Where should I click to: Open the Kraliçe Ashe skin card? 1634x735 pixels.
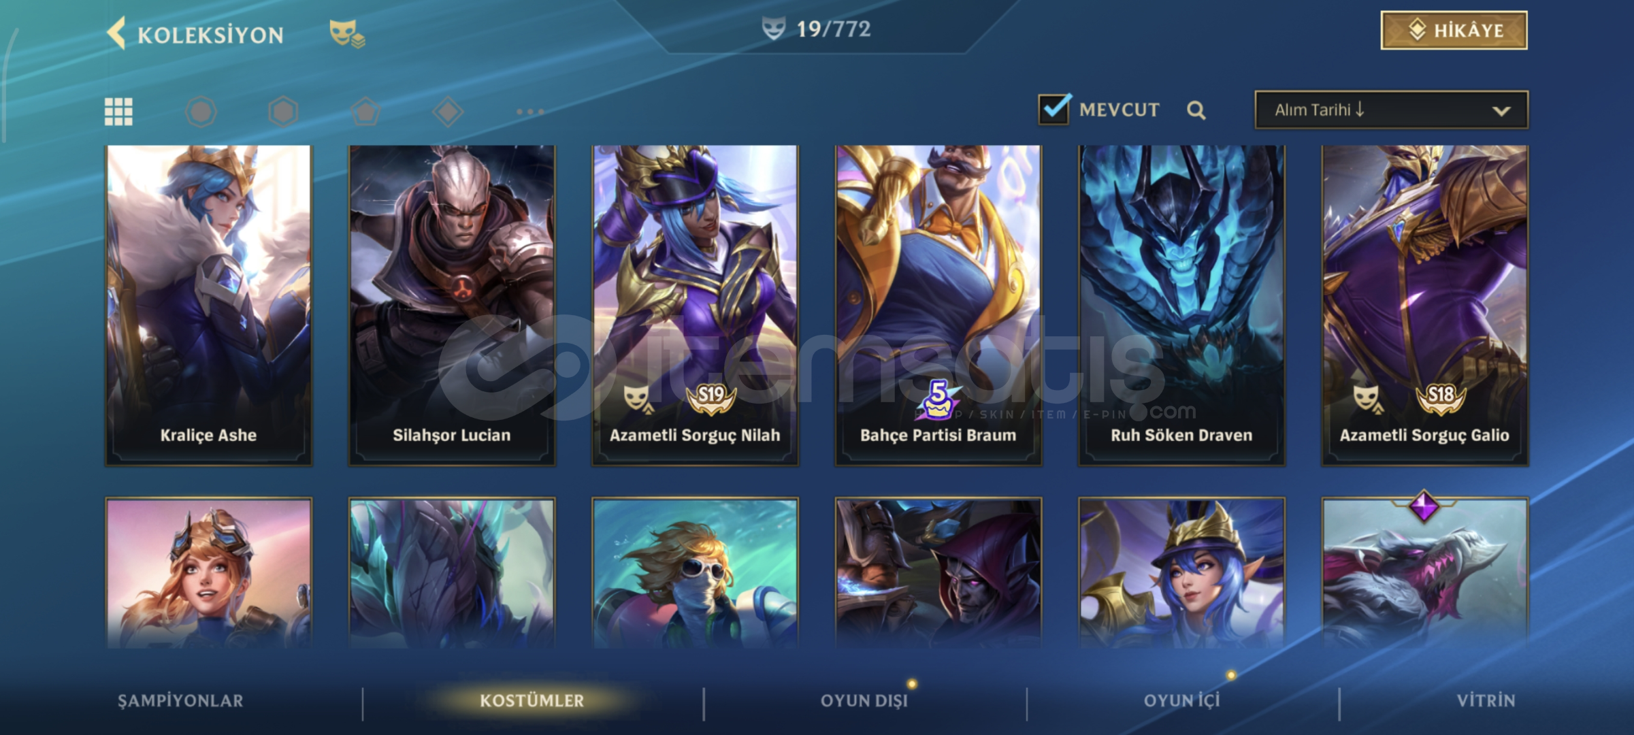208,306
